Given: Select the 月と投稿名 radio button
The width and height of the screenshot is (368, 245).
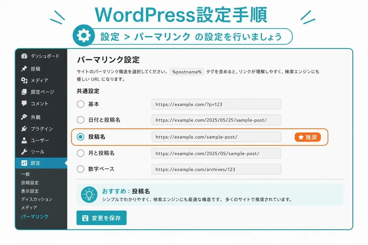Looking at the screenshot, I should coord(80,153).
